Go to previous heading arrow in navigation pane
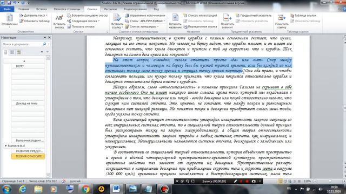Viewport: 346px width, 194px height. point(42,52)
